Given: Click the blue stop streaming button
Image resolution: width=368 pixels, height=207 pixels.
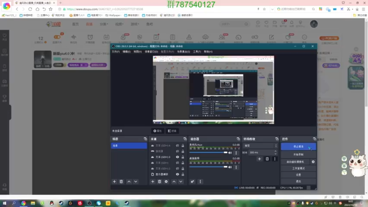Looking at the screenshot, I should pyautogui.click(x=298, y=146).
